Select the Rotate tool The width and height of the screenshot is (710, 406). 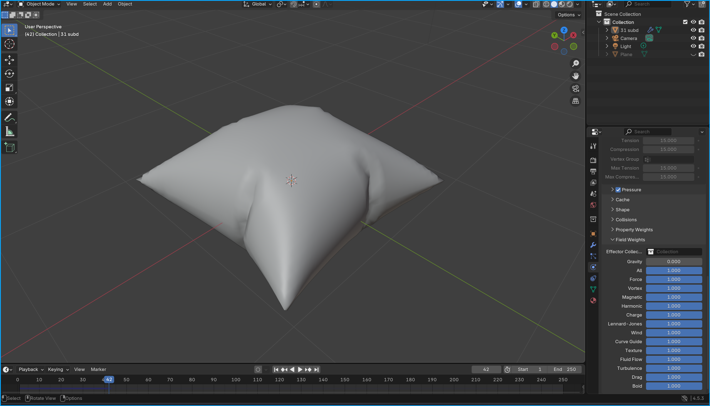[9, 74]
